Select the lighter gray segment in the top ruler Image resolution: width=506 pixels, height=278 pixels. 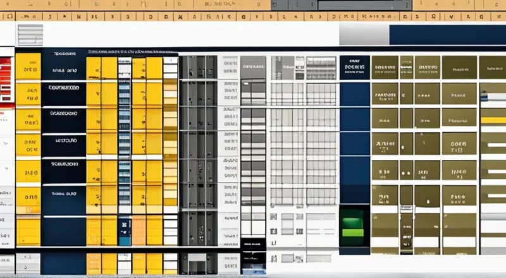click(x=364, y=4)
